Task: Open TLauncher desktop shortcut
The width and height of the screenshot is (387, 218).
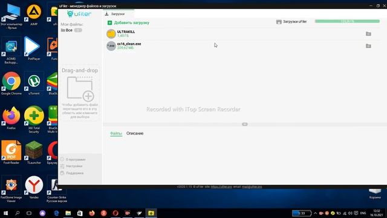Action: (34, 153)
